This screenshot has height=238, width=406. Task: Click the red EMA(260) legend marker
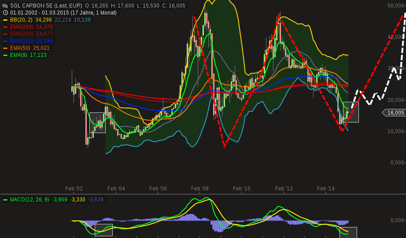point(5,27)
